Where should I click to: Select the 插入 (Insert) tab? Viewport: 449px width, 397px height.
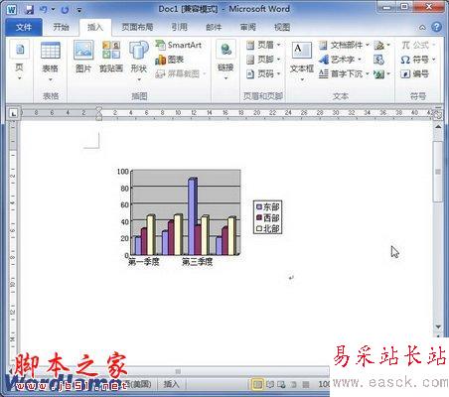coord(95,27)
